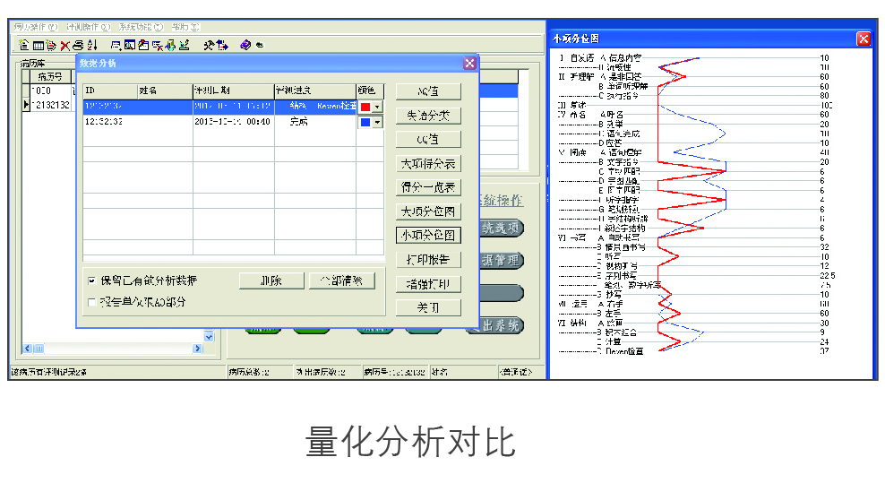
Task: Click the card with red cross toolbar icon
Action: click(x=157, y=46)
